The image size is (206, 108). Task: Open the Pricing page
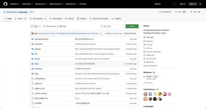pos(83,4)
